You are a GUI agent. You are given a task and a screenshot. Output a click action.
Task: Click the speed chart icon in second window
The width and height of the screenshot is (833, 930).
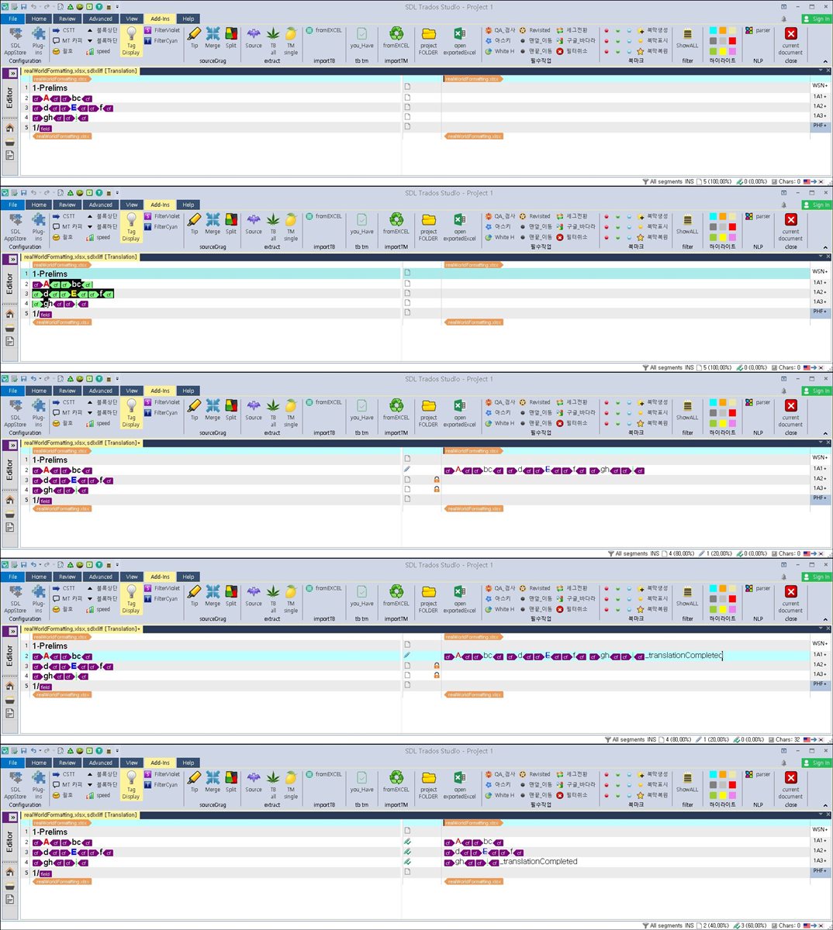pos(99,237)
